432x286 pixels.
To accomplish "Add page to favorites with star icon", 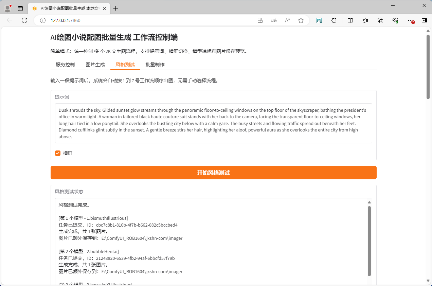I will 301,20.
